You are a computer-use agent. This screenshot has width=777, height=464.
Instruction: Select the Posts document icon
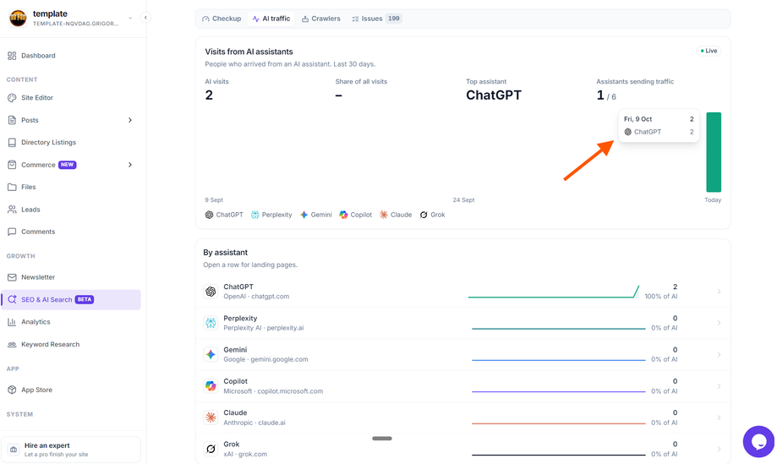click(x=12, y=120)
